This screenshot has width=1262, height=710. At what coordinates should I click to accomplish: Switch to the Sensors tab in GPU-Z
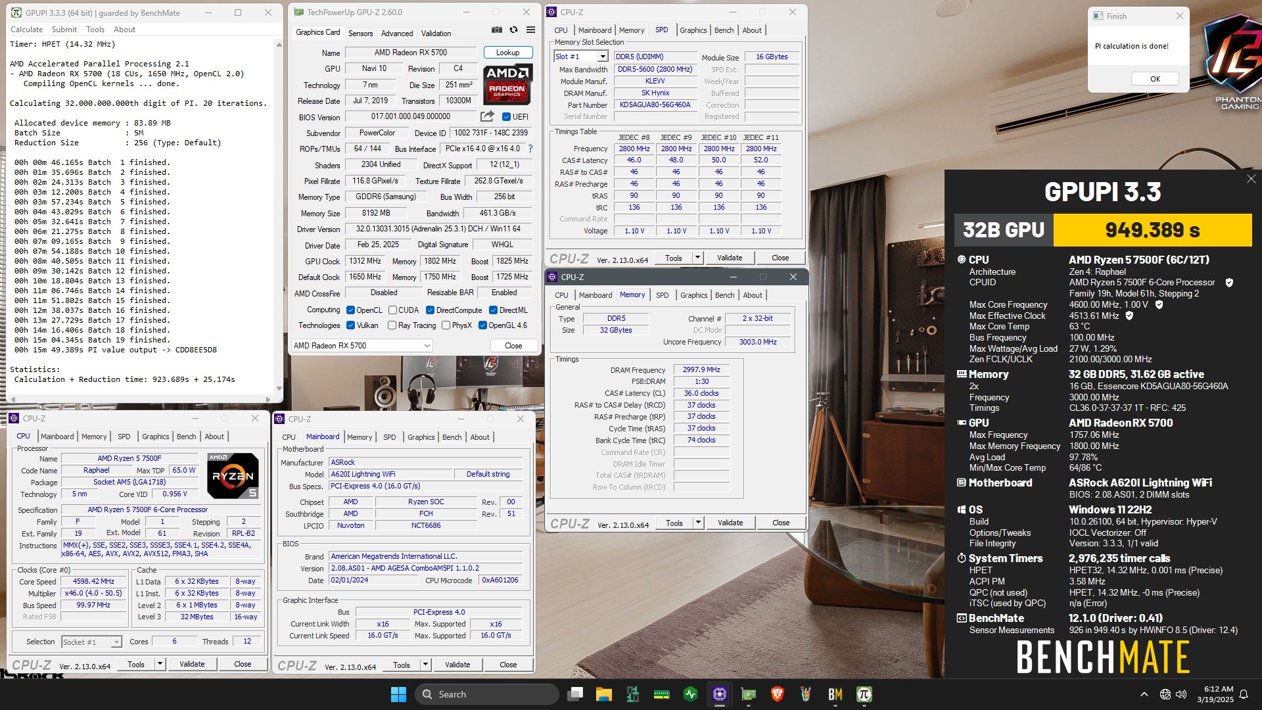[x=360, y=34]
